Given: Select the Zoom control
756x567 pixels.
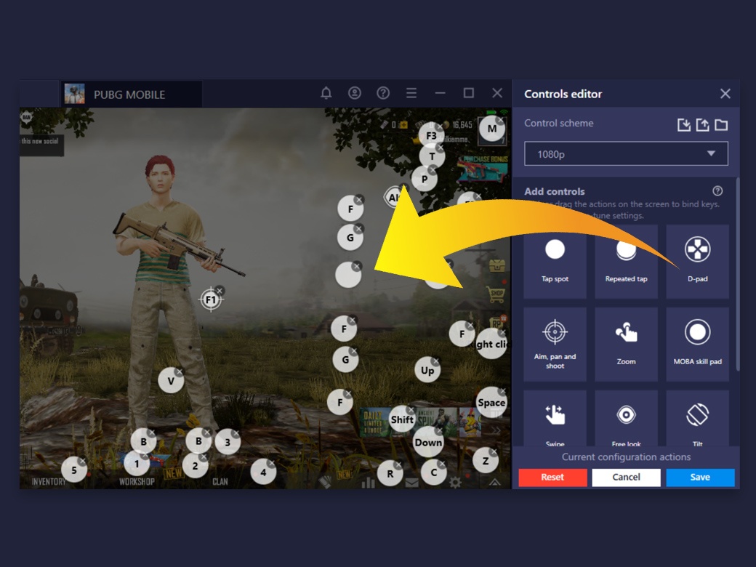Looking at the screenshot, I should click(x=626, y=345).
